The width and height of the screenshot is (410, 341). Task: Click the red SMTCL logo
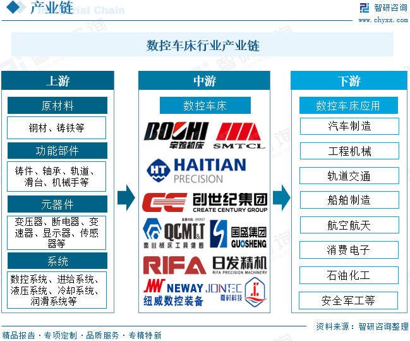(x=239, y=136)
